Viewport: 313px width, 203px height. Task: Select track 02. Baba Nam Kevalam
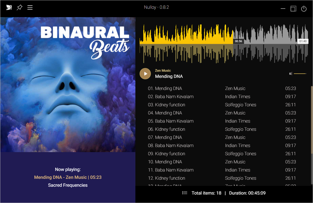click(x=222, y=96)
